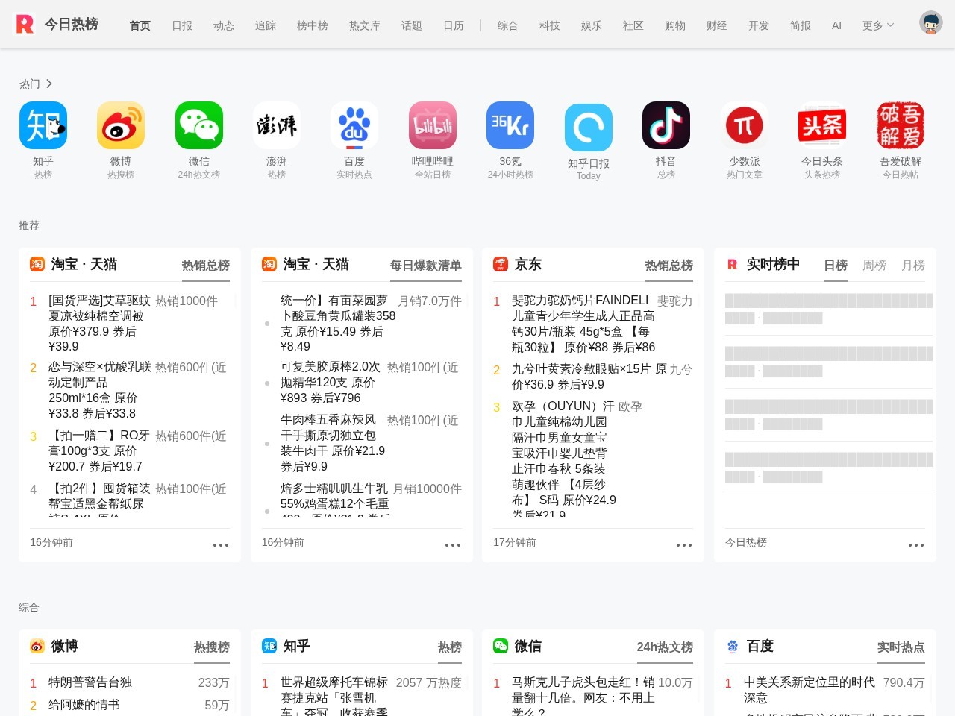This screenshot has width=955, height=716.
Task: Open the 微博 hot search icon
Action: pyautogui.click(x=121, y=125)
